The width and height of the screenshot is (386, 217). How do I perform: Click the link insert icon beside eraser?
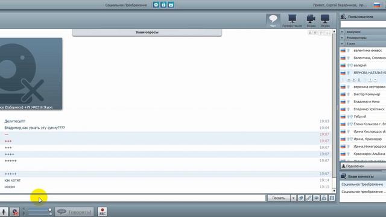[309, 198]
